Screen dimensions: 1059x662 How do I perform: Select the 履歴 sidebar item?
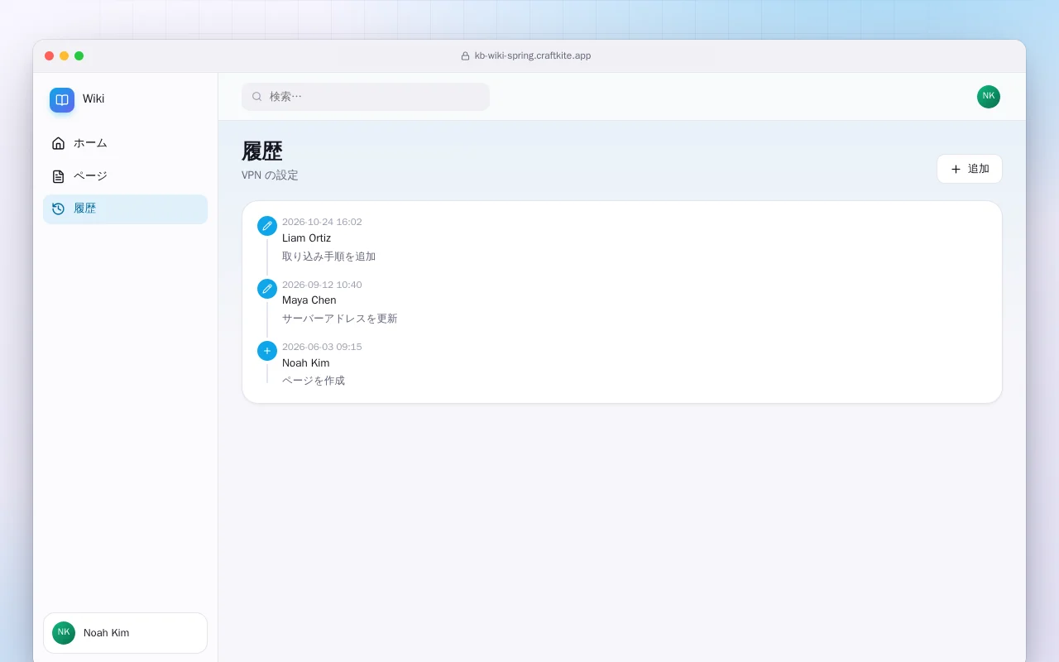tap(125, 209)
